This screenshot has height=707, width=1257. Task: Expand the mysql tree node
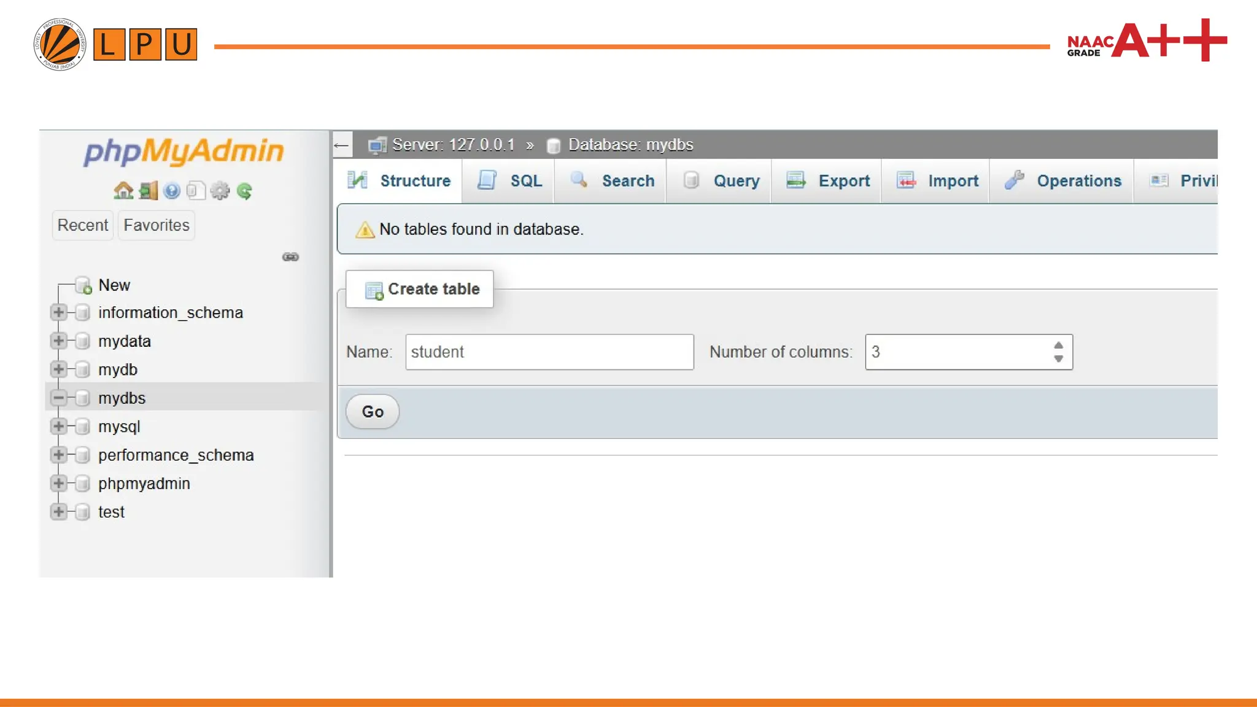58,427
